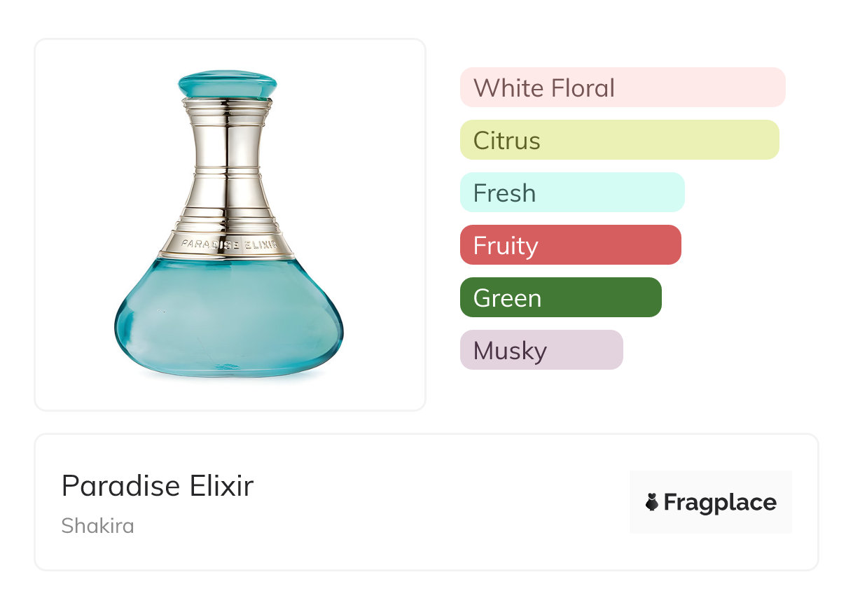
Task: Select the mint Fresh accord bar
Action: pyautogui.click(x=571, y=193)
